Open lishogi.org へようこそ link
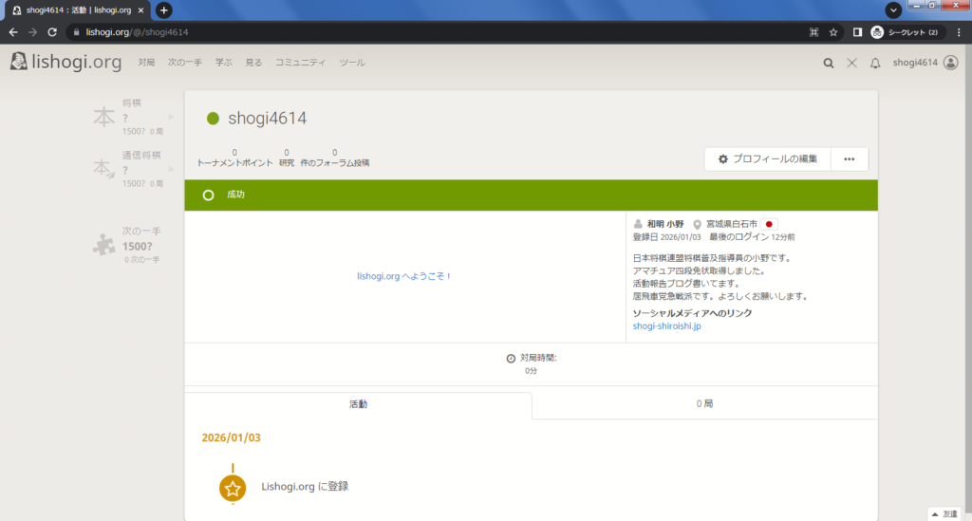Image resolution: width=972 pixels, height=521 pixels. tap(404, 276)
